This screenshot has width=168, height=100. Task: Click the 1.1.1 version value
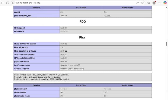tap(62, 47)
